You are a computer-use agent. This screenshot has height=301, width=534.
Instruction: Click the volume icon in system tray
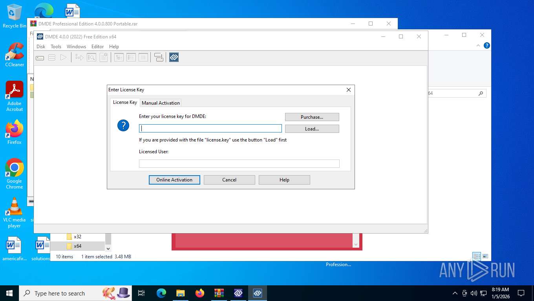coord(474,293)
